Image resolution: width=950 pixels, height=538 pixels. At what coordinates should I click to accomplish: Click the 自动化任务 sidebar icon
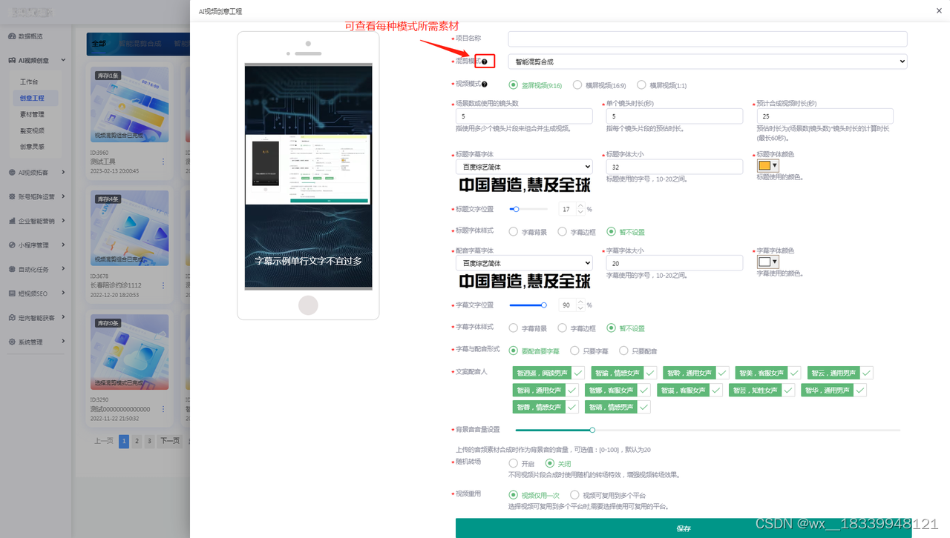[x=12, y=270]
